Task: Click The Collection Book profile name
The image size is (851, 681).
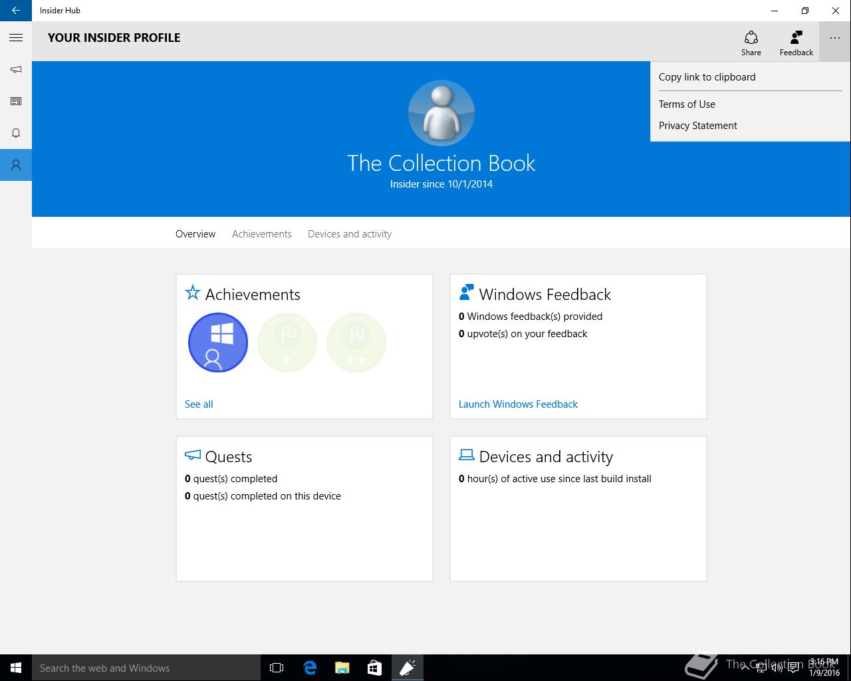Action: (441, 163)
